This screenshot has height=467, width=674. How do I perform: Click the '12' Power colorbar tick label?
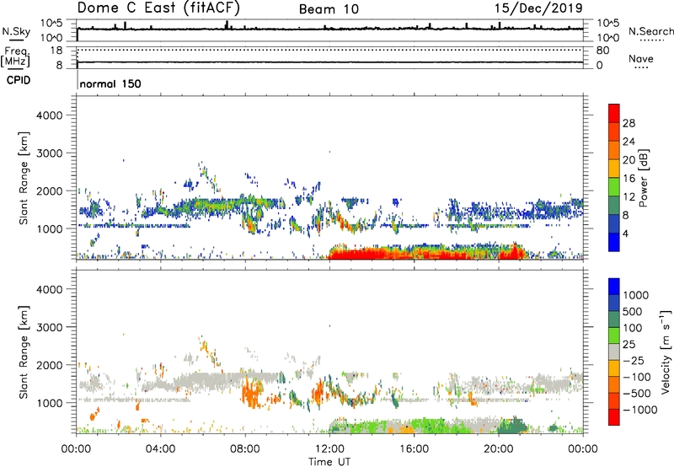629,197
